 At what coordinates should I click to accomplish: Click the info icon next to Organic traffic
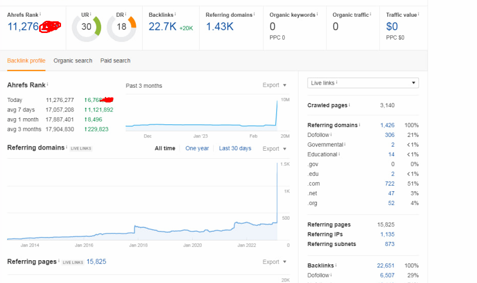370,14
